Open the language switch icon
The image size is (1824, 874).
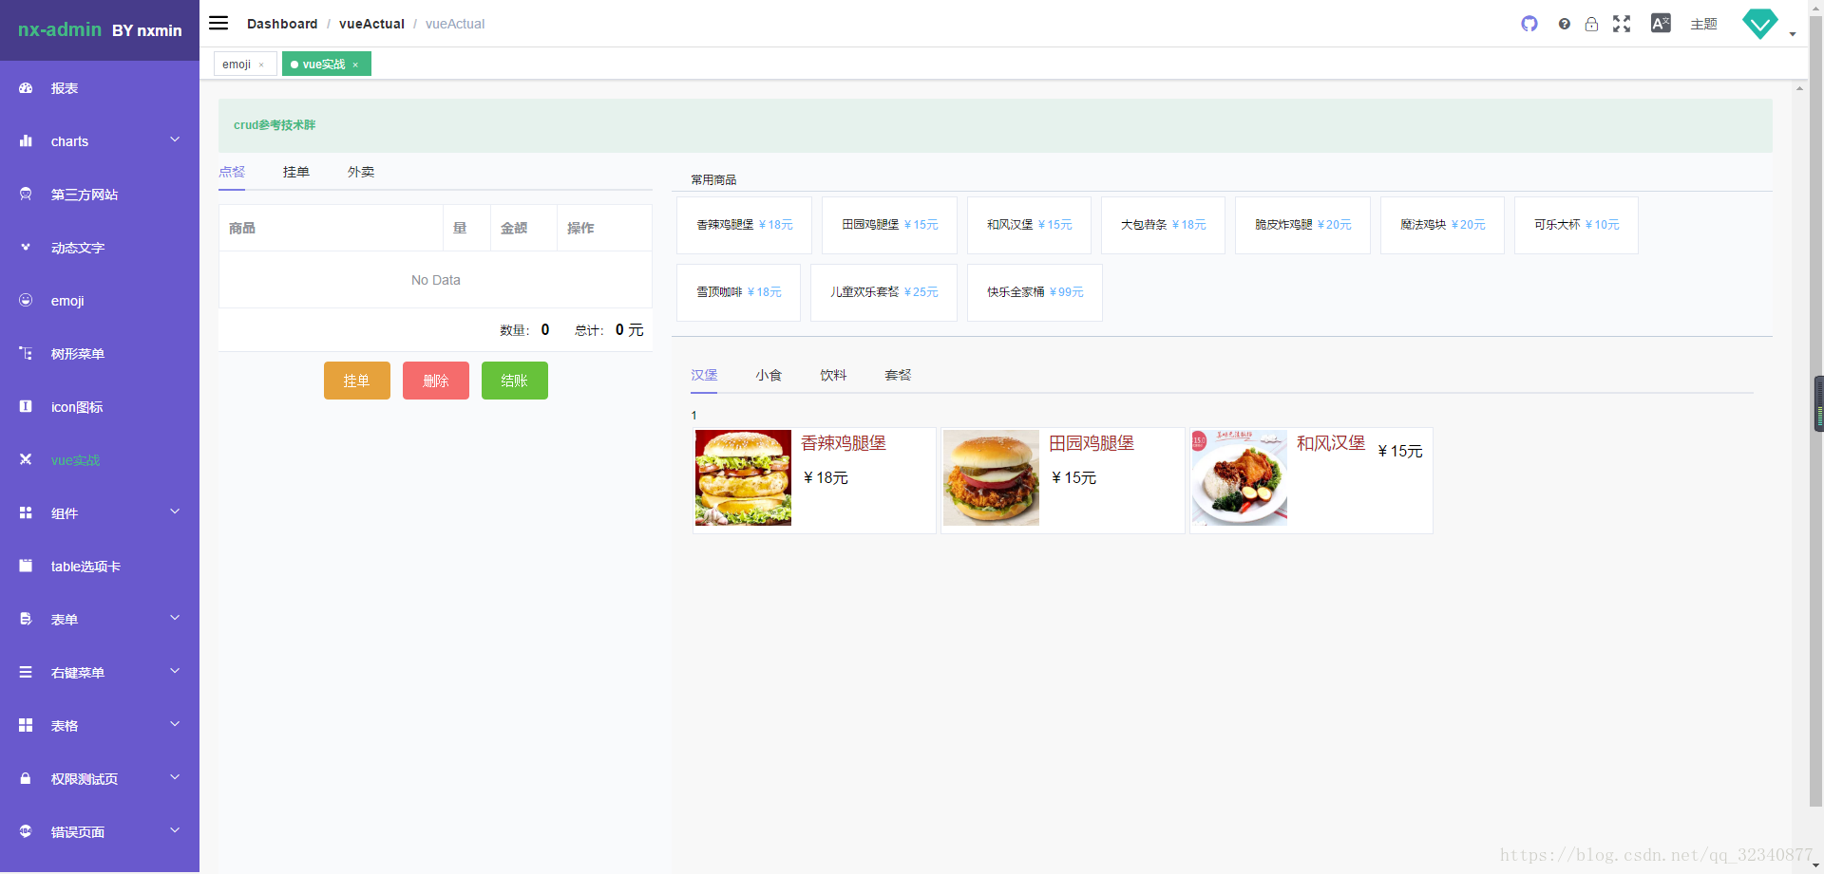point(1661,24)
